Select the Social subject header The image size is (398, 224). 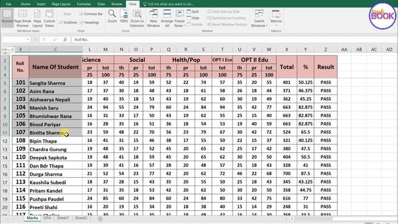tap(137, 60)
